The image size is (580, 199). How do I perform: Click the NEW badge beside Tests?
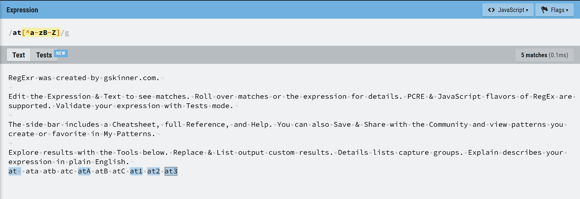pos(61,53)
